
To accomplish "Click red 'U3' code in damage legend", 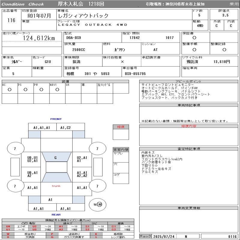I will (34, 229).
